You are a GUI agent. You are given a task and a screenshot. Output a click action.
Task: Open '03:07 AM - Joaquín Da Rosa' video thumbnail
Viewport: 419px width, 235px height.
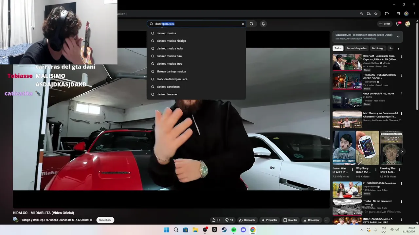coord(347,62)
